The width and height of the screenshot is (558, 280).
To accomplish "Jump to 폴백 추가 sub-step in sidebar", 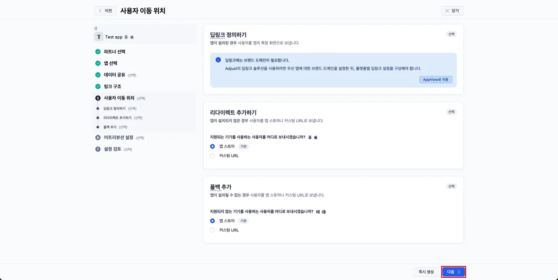I will (x=110, y=127).
